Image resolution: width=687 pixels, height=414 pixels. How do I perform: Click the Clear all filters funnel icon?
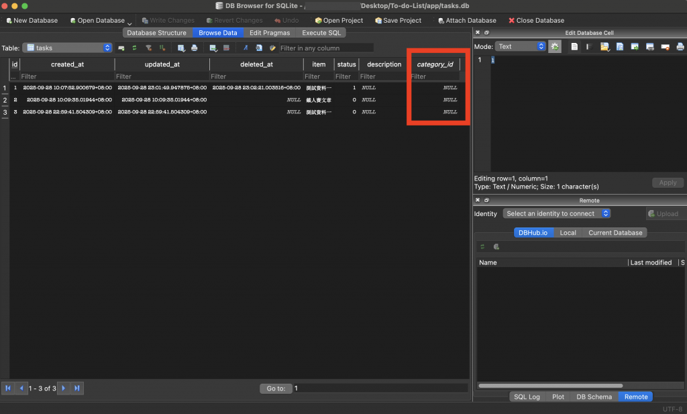148,48
